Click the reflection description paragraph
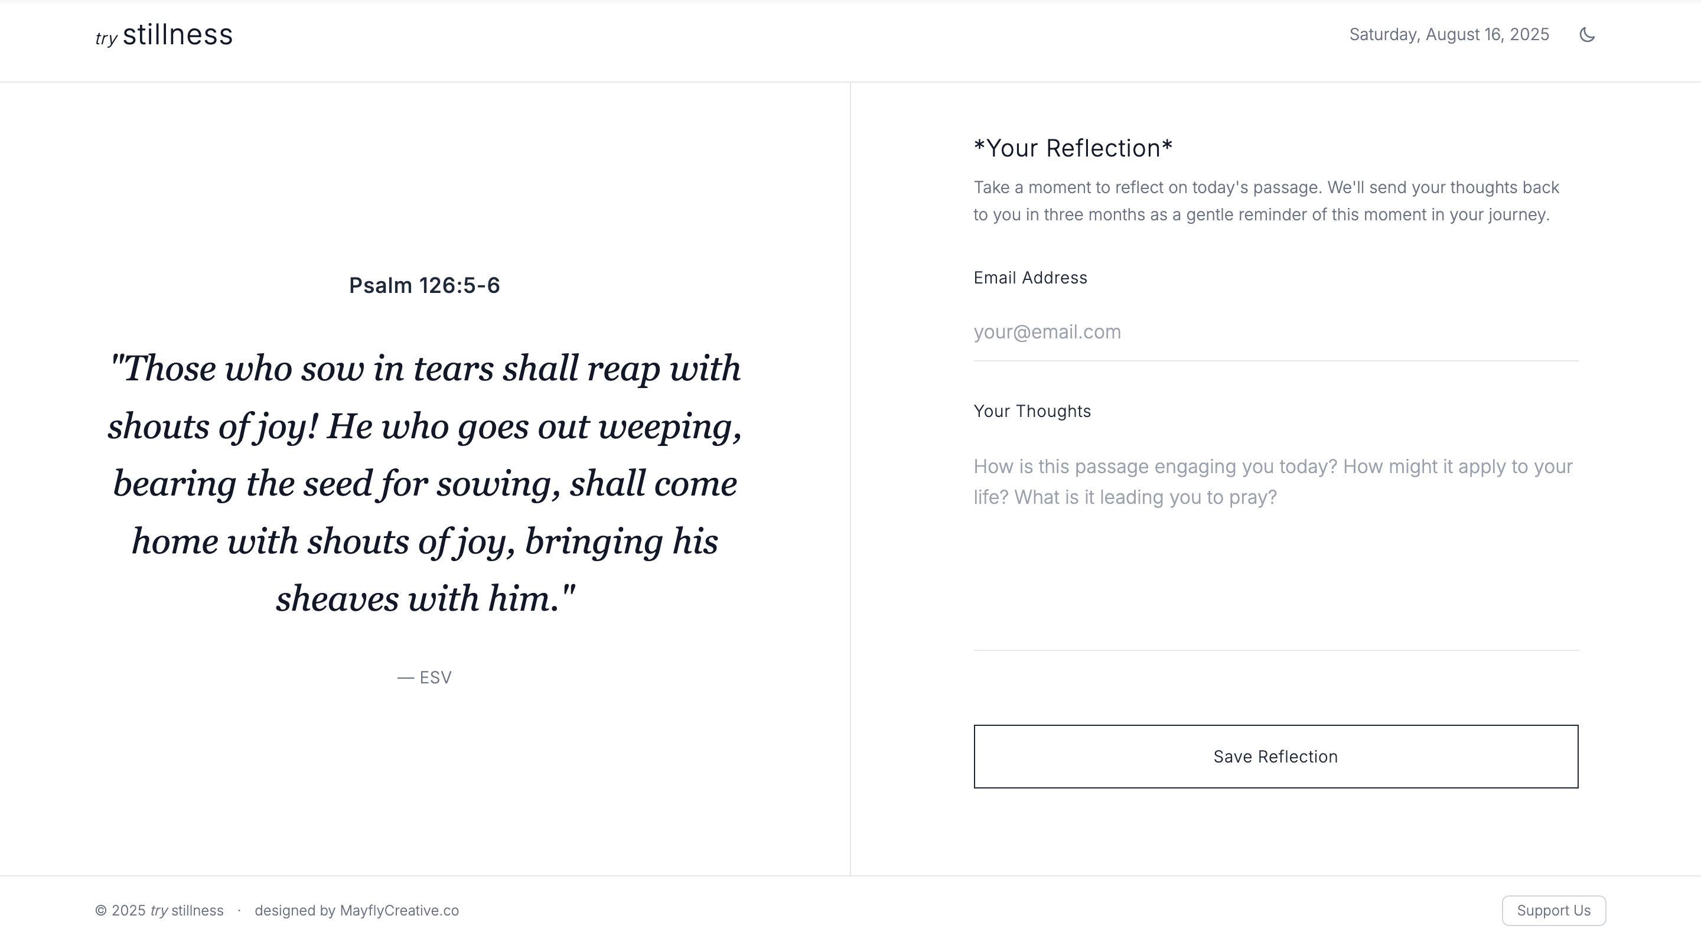 (x=1266, y=201)
